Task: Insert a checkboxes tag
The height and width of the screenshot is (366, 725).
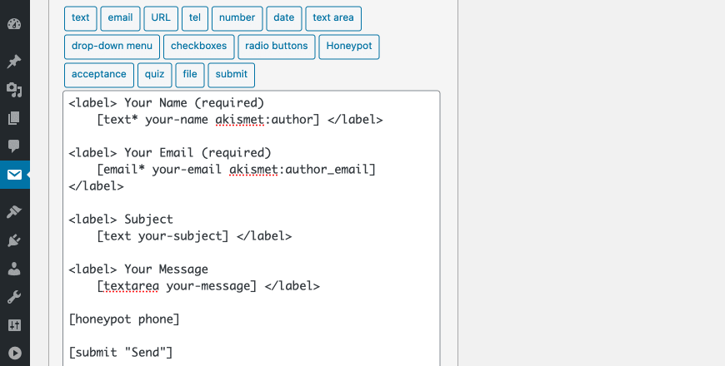Action: (x=199, y=46)
